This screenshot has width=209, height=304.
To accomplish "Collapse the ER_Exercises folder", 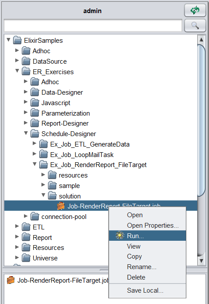I will (x=17, y=71).
